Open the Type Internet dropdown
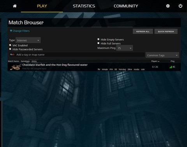The width and height of the screenshot is (187, 147). (x=28, y=40)
